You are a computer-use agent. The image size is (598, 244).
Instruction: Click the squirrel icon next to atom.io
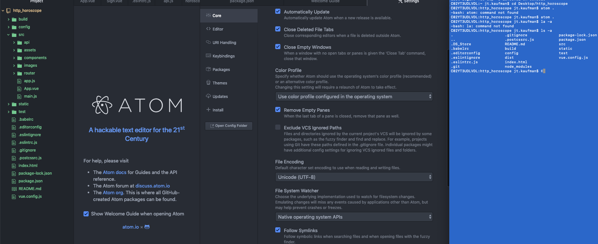tap(147, 227)
